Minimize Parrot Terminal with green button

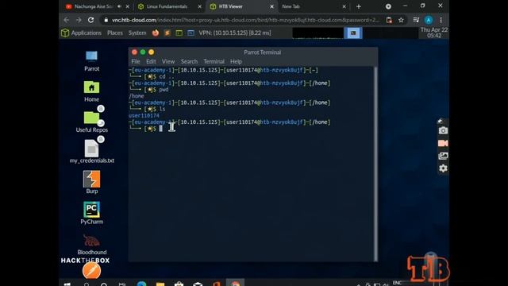point(143,52)
